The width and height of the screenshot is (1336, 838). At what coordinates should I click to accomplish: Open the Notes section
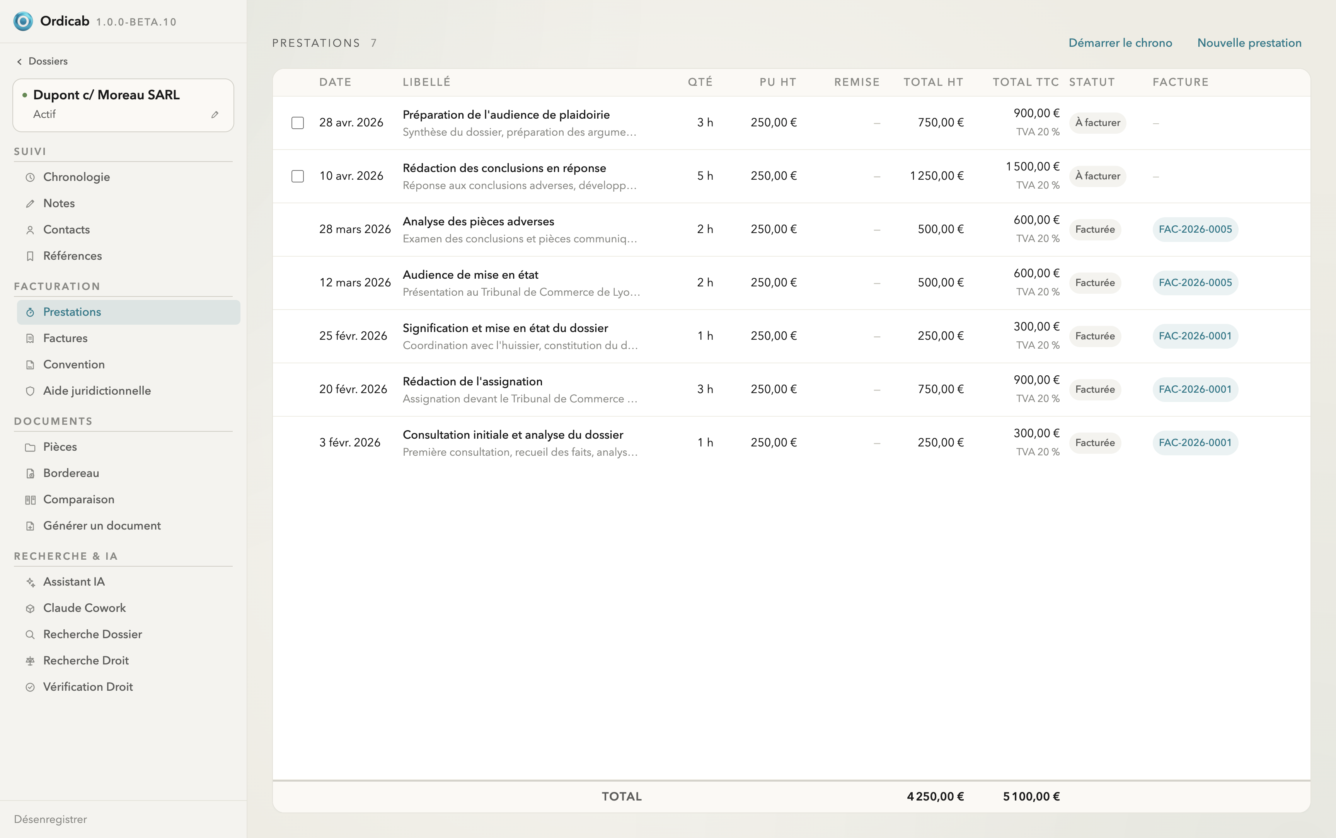coord(129,203)
